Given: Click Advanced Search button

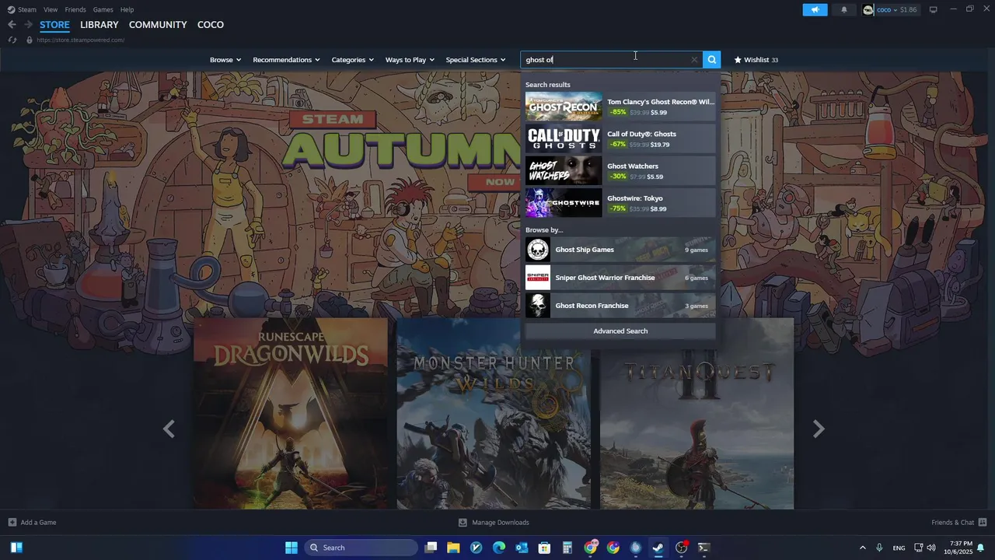Looking at the screenshot, I should click(x=620, y=331).
